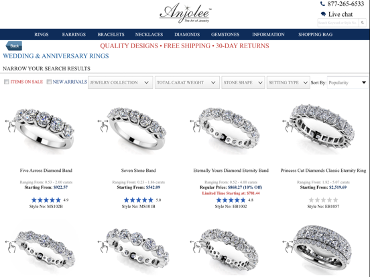Click the rotate hand icon on Five Across Diamond Band
The height and width of the screenshot is (277, 370).
[x=11, y=126]
